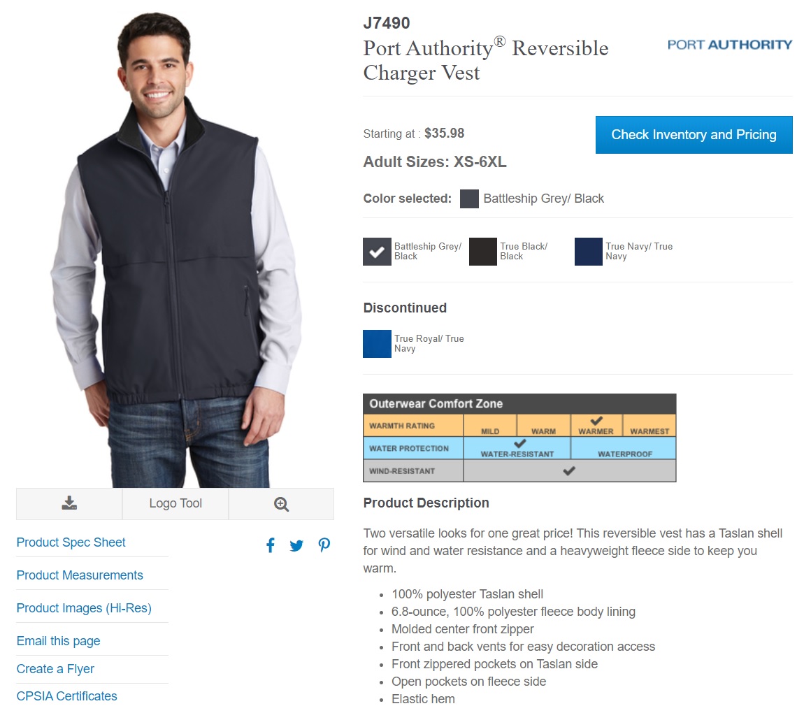Click the magnify zoom icon below photo
Image resolution: width=804 pixels, height=720 pixels.
pos(281,504)
